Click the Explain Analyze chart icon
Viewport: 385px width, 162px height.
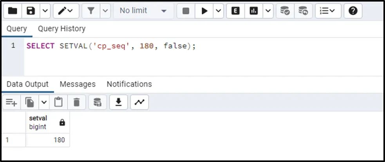click(x=254, y=11)
